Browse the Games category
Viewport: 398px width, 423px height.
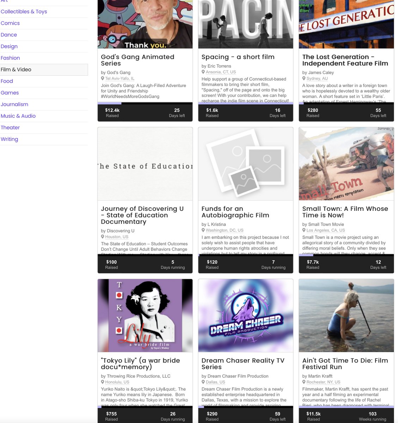click(x=10, y=93)
